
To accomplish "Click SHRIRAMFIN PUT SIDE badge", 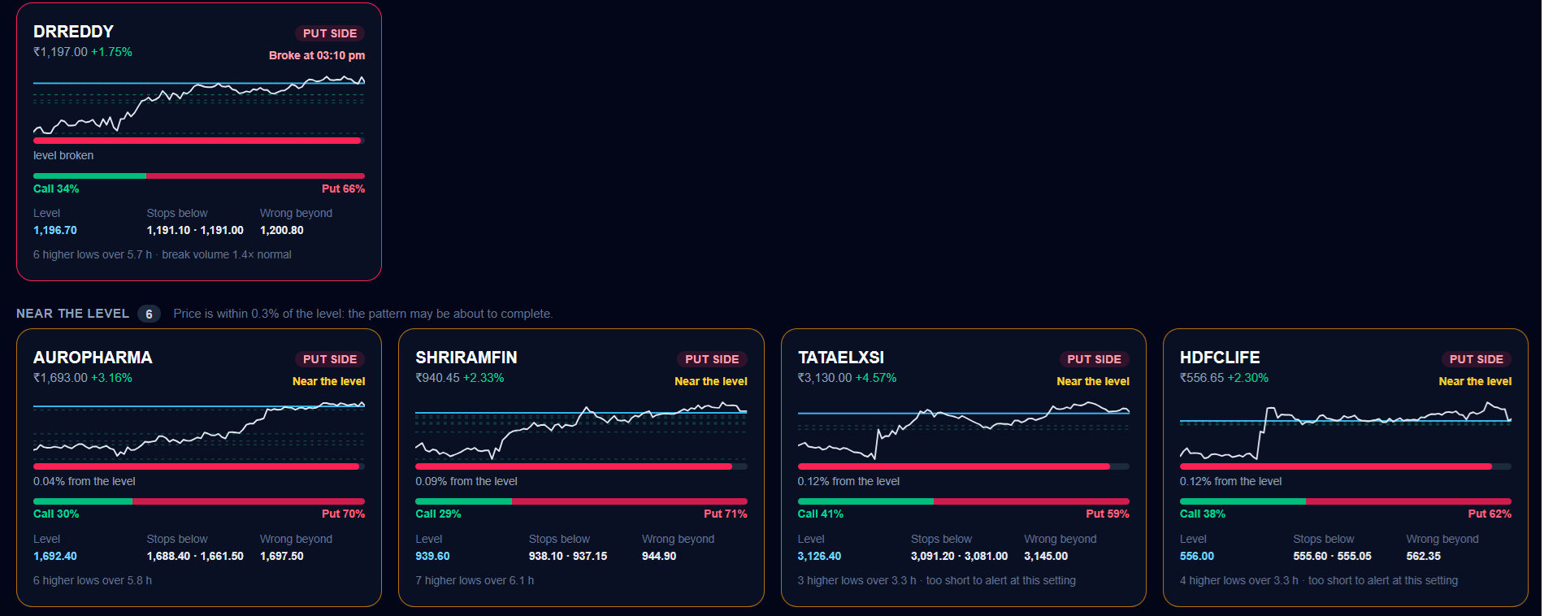I will point(712,359).
